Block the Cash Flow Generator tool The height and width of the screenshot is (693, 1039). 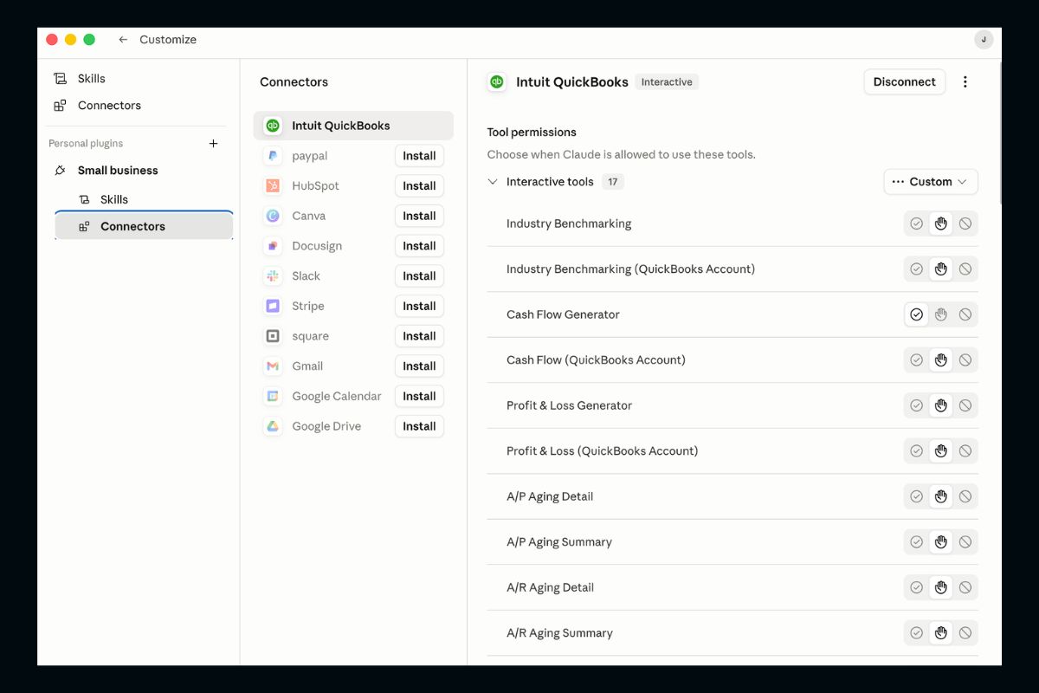pyautogui.click(x=965, y=314)
